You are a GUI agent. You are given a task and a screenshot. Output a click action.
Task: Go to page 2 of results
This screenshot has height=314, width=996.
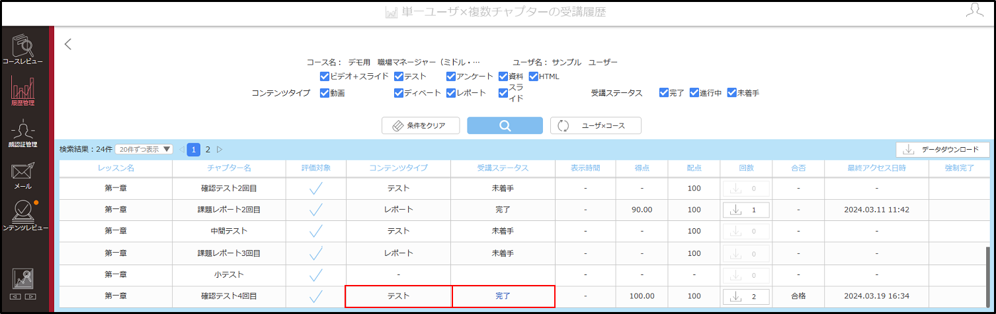[207, 150]
